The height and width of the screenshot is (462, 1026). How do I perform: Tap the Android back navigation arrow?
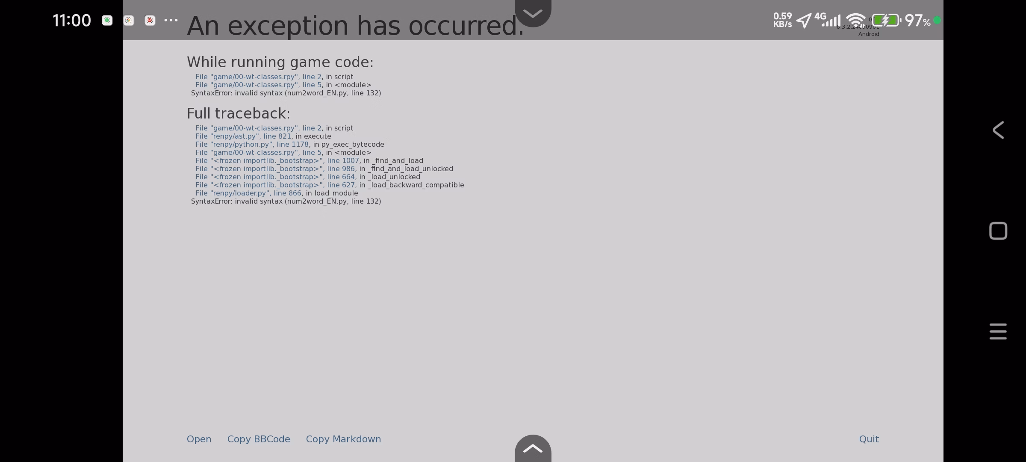point(998,130)
